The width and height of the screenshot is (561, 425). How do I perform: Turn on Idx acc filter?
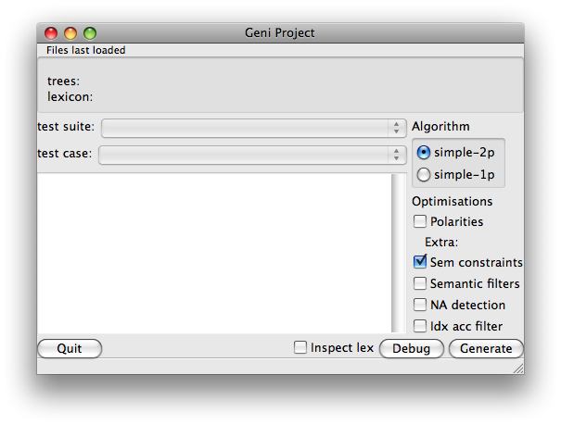pyautogui.click(x=420, y=326)
